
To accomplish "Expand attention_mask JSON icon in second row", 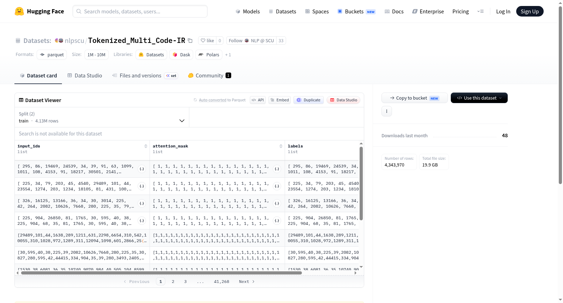I will pos(277,186).
